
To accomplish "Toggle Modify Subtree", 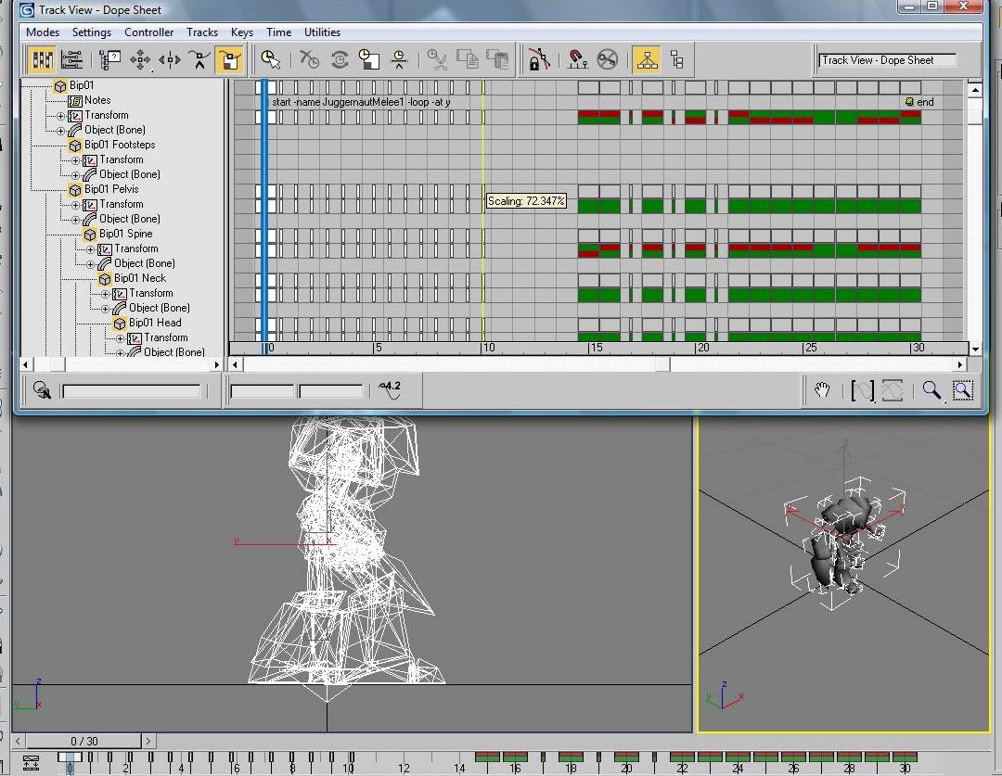I will click(647, 60).
